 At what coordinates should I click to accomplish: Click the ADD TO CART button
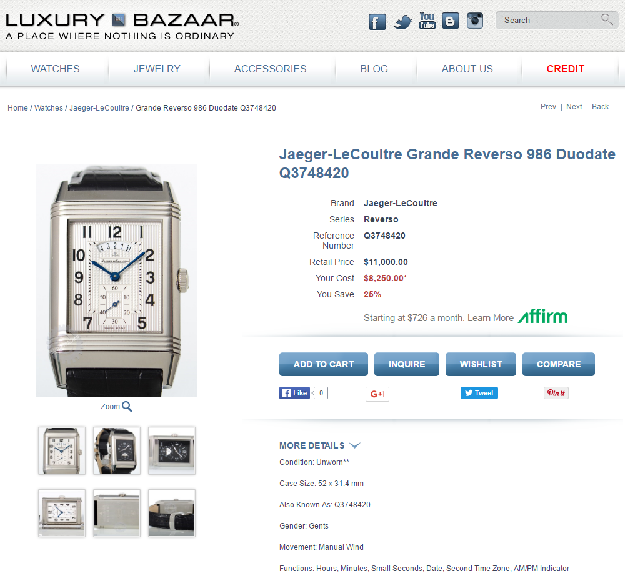coord(324,364)
